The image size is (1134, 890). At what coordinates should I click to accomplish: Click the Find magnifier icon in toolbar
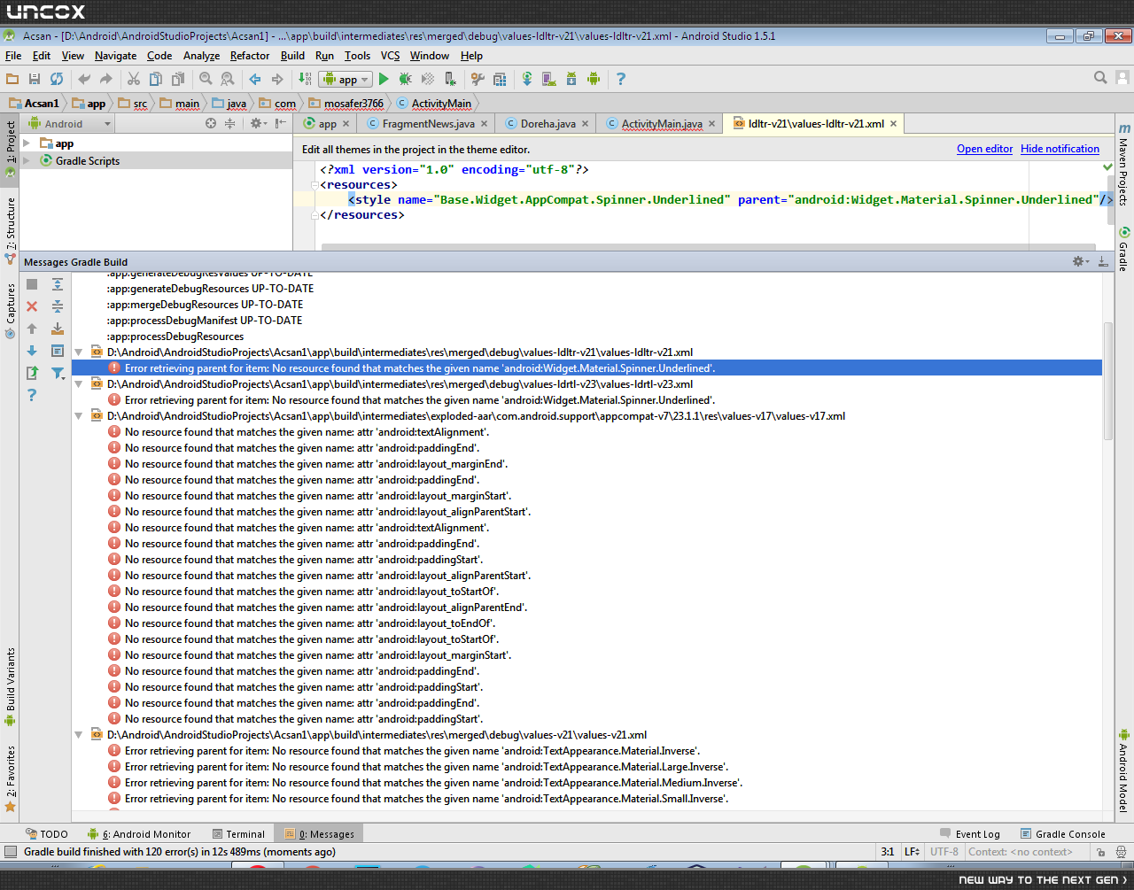tap(206, 79)
